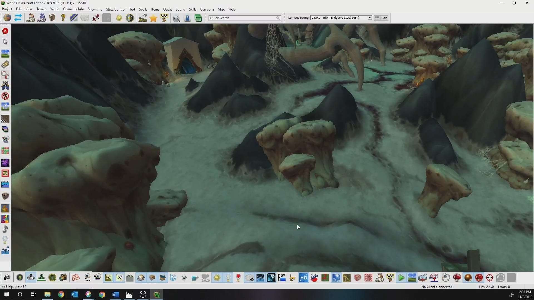Click the yellow star icon in toolbar
Viewport: 534px width, 300px height.
[153, 18]
